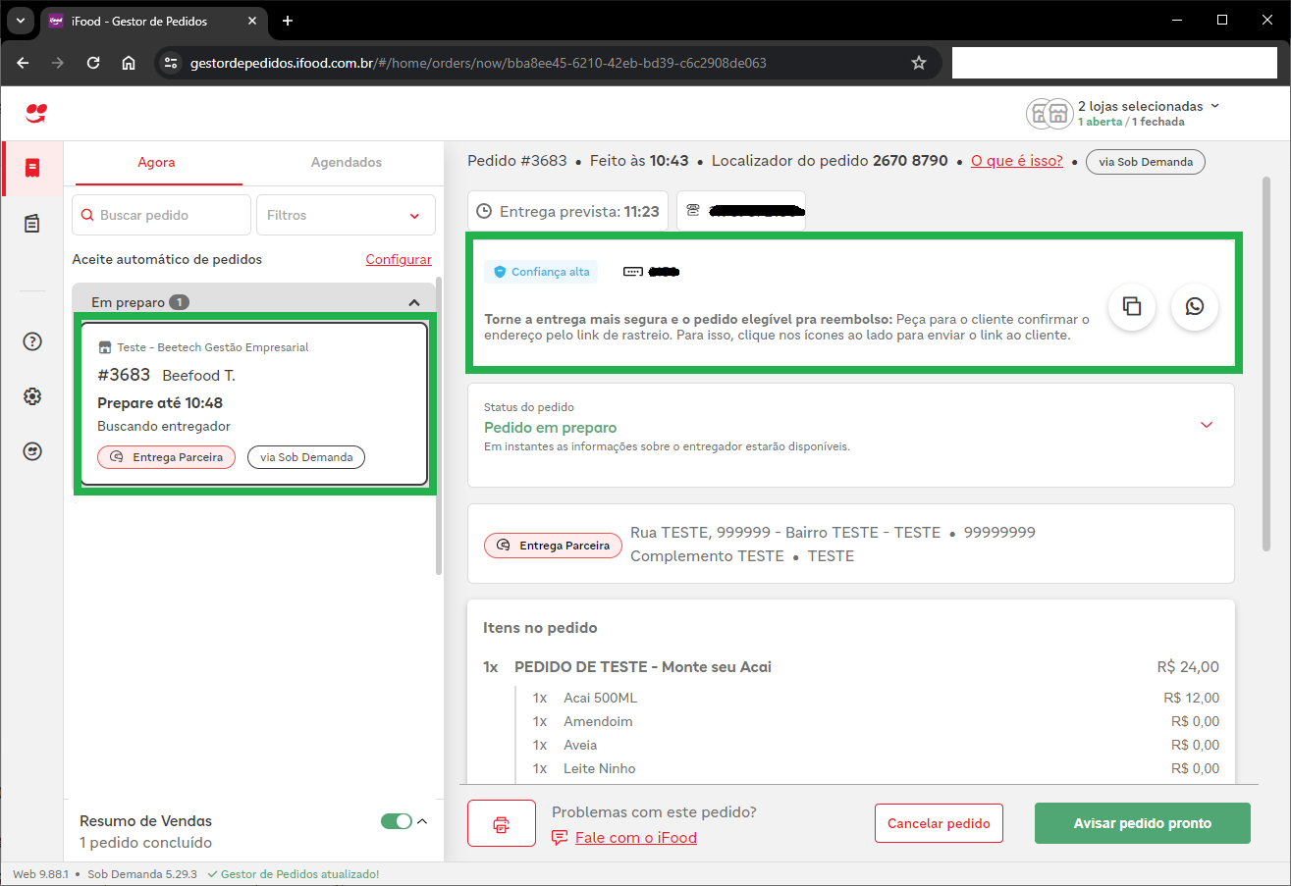Open the Filtros dropdown
Screen dimensions: 1291x886
(x=346, y=215)
